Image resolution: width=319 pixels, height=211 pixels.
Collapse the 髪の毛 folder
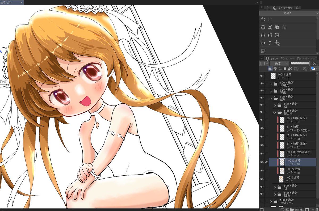[275, 112]
